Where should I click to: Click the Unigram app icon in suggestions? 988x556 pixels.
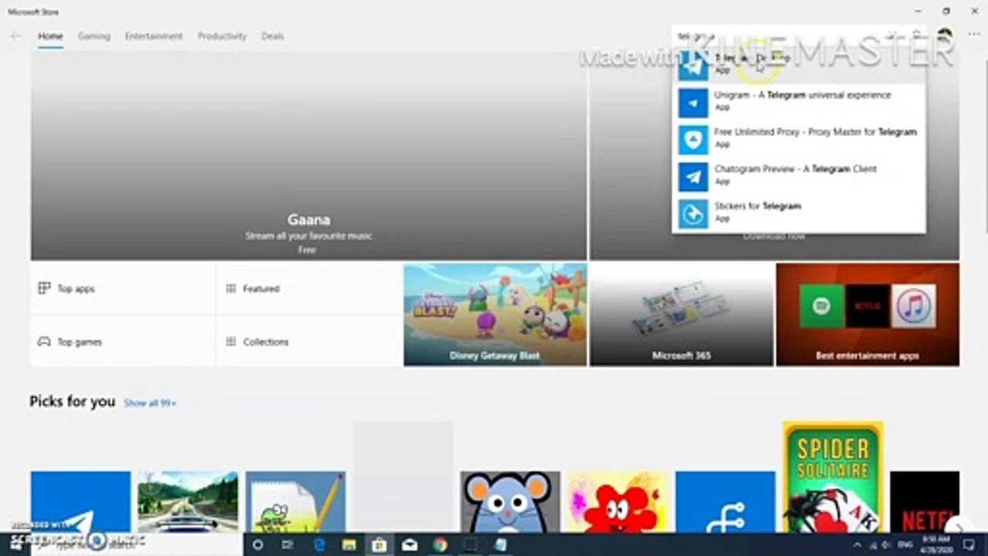click(692, 103)
